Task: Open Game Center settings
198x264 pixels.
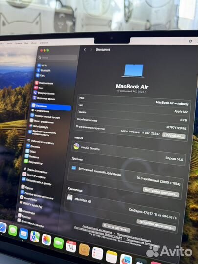Action: coord(28,198)
